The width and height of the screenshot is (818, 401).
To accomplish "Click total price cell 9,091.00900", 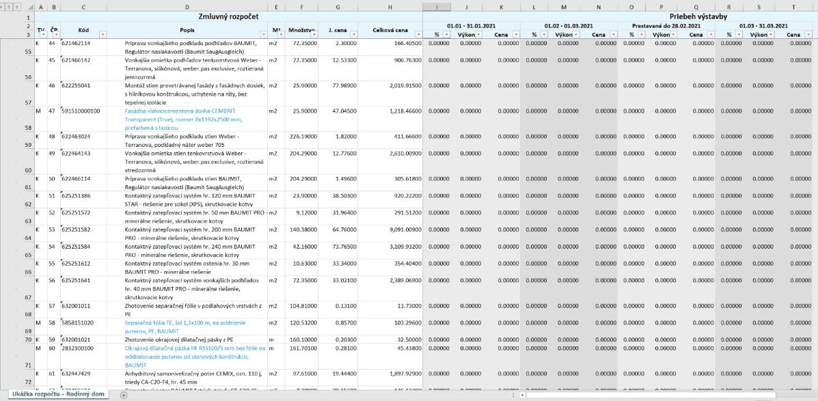I will 390,234.
